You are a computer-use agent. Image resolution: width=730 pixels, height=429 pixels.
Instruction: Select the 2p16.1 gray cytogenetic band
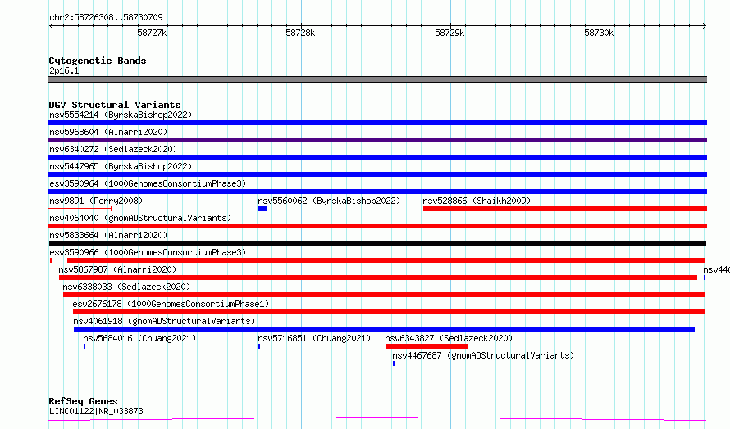(377, 79)
